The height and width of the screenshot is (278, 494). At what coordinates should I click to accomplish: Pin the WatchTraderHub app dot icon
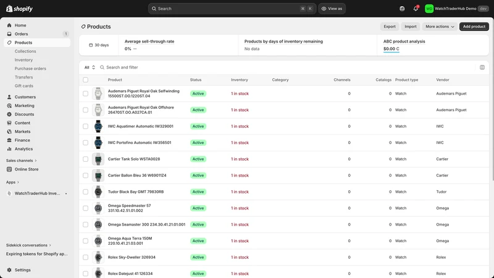(66, 193)
